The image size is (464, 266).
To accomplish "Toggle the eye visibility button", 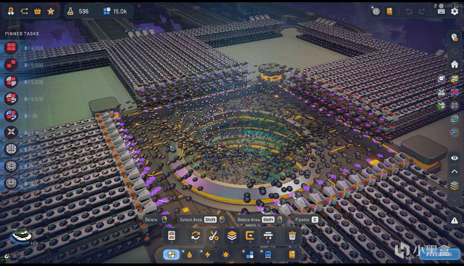I will pyautogui.click(x=455, y=158).
